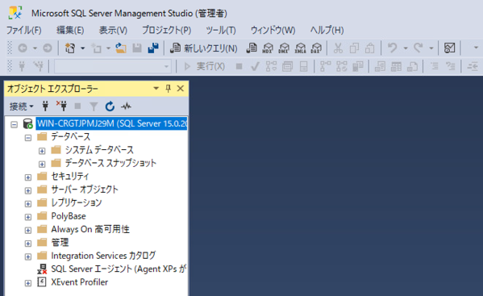Open the ツール(T) menu

(221, 30)
